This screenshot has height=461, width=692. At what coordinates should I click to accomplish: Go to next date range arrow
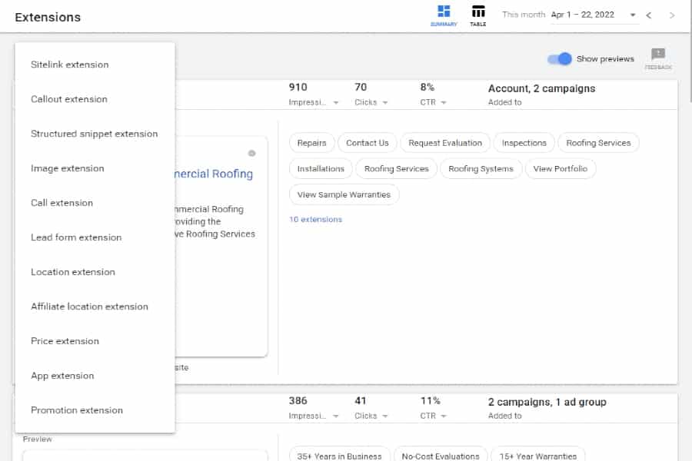tap(672, 15)
